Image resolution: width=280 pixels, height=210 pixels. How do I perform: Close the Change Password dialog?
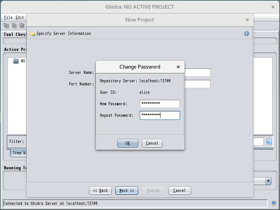click(x=178, y=67)
